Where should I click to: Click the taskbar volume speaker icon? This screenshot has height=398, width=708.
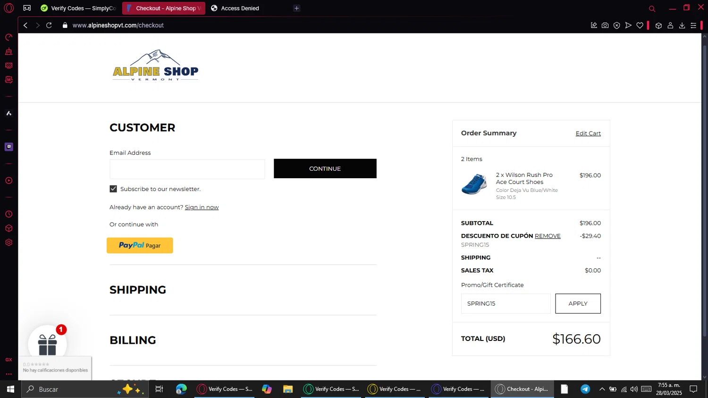coord(634,389)
